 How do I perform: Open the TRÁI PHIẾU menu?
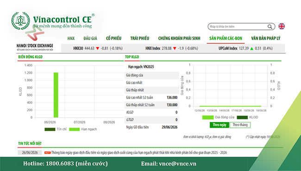coord(140,38)
